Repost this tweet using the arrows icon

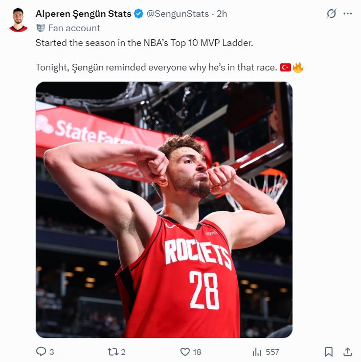tap(112, 352)
